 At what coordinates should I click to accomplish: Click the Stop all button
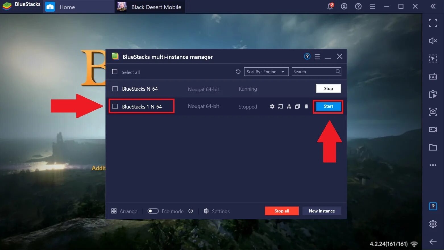(x=282, y=211)
